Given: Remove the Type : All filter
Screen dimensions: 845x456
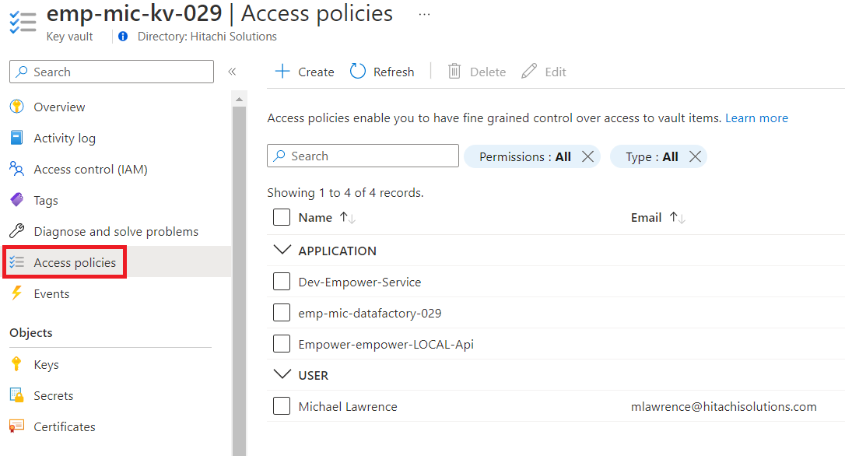Looking at the screenshot, I should 695,157.
